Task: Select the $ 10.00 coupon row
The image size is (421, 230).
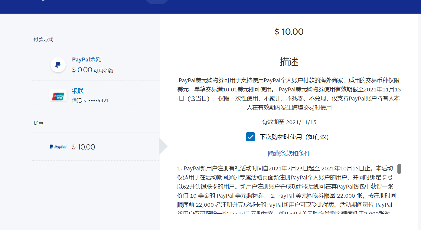Action: point(96,147)
